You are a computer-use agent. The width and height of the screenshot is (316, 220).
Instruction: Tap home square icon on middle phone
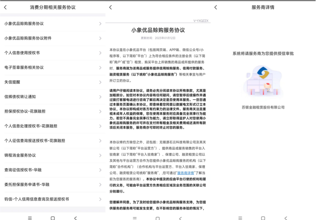158,218
